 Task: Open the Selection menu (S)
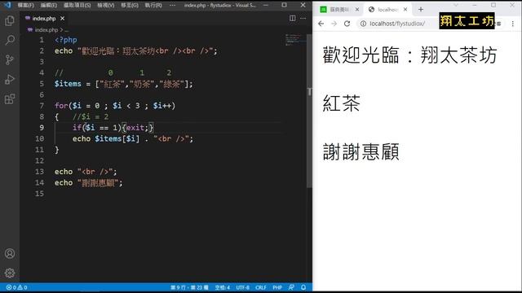pyautogui.click(x=77, y=6)
